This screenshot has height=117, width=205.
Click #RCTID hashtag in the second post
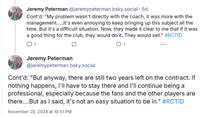point(173,101)
